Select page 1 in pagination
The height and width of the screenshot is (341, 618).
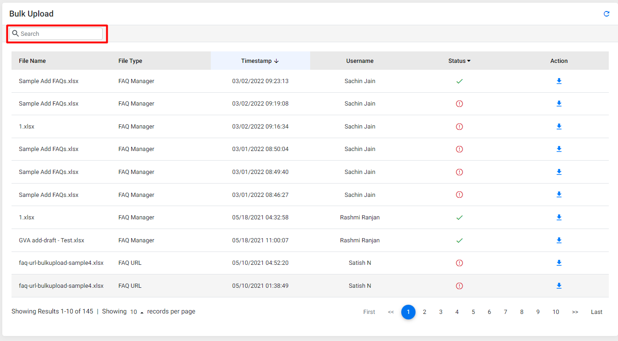click(408, 312)
